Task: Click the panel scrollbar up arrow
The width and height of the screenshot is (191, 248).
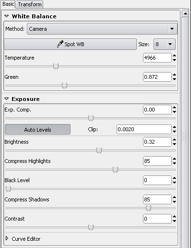Action: (x=185, y=14)
